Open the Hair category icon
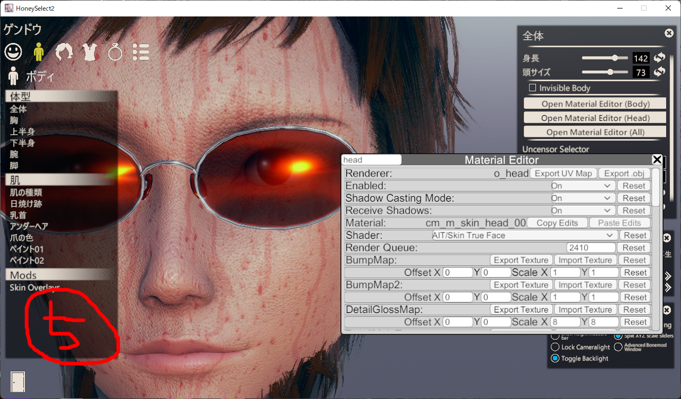The width and height of the screenshot is (681, 399). click(64, 51)
